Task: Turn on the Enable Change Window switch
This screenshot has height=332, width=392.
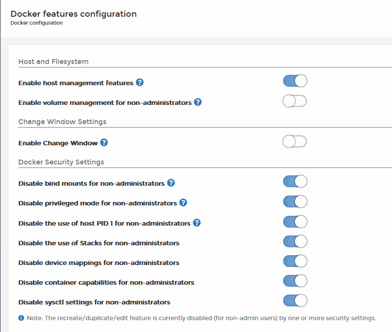Action: tap(295, 141)
